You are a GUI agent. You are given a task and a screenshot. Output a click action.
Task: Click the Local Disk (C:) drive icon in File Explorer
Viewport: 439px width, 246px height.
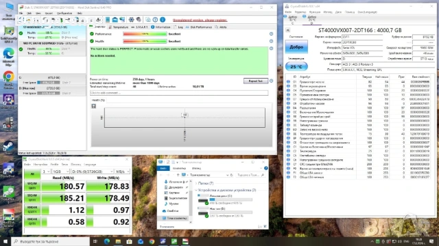pyautogui.click(x=203, y=199)
